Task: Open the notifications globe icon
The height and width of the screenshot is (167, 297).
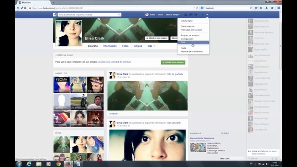Action: 196,14
